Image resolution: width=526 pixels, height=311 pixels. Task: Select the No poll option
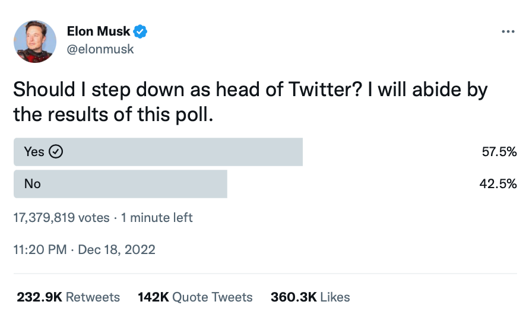[x=120, y=184]
